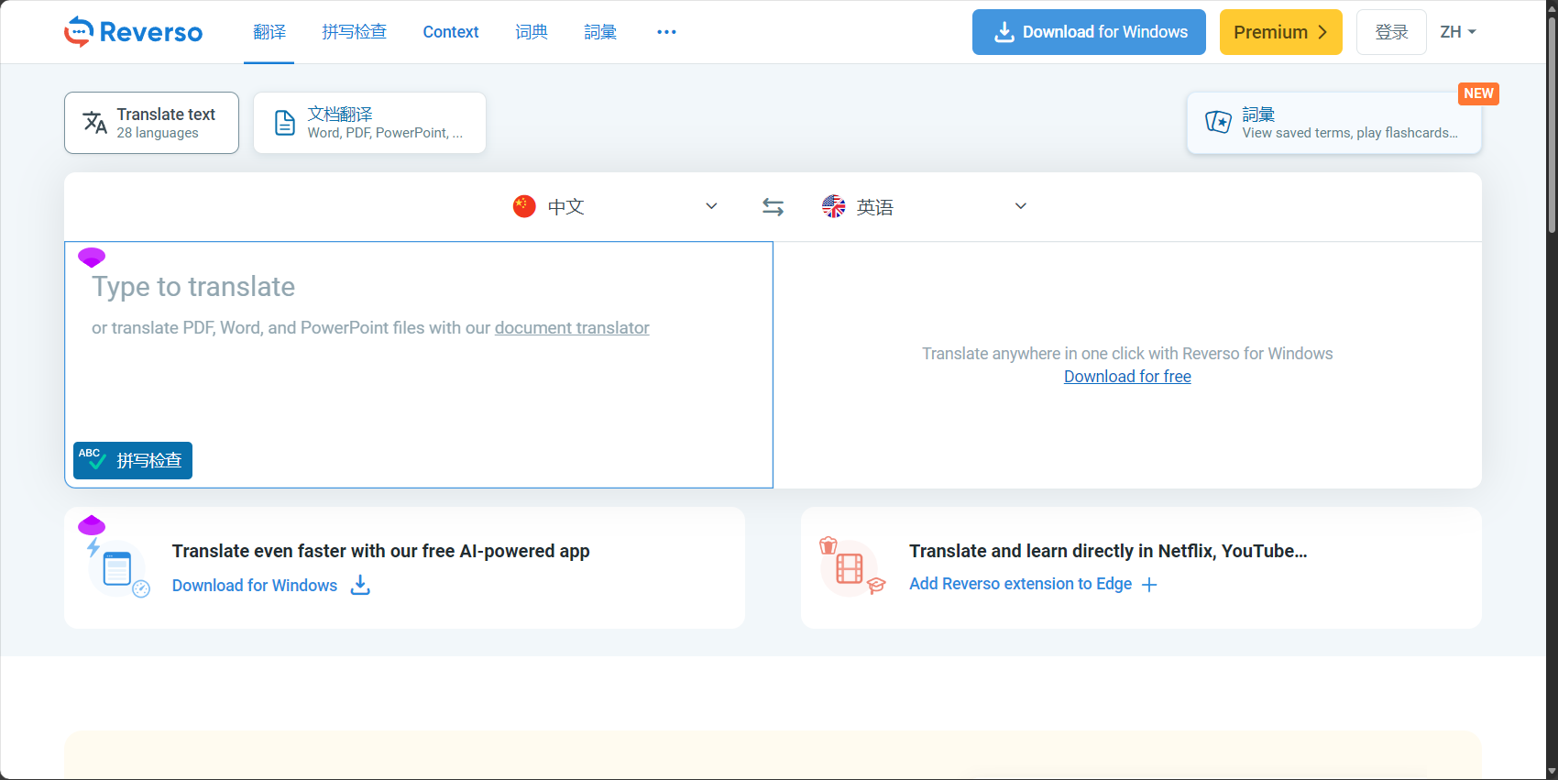Open the three-dot more menu
The image size is (1558, 780).
[666, 32]
